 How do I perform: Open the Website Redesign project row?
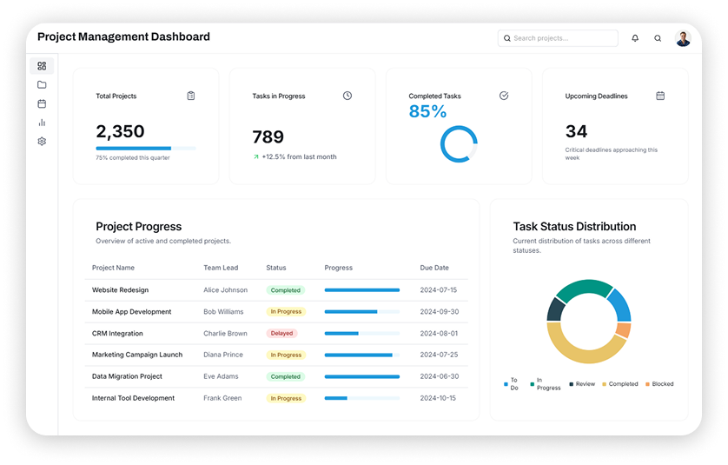120,290
